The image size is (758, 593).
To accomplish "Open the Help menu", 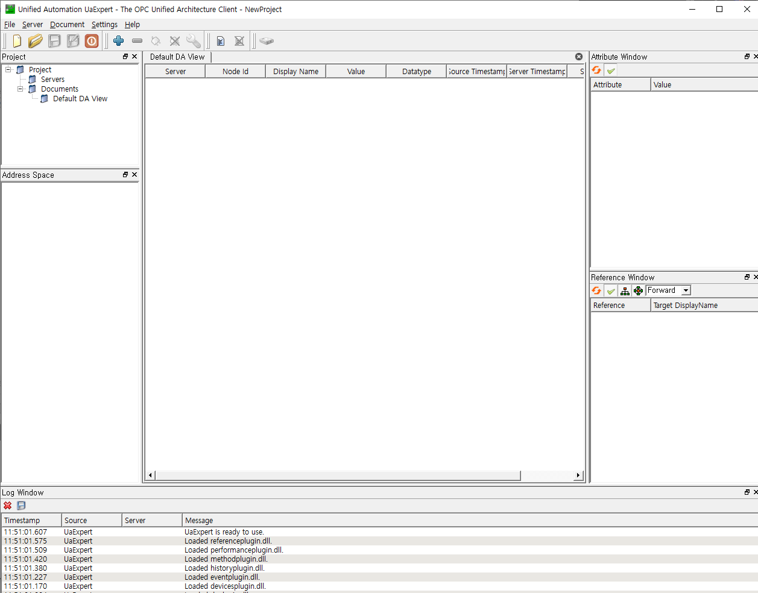I will pos(132,25).
